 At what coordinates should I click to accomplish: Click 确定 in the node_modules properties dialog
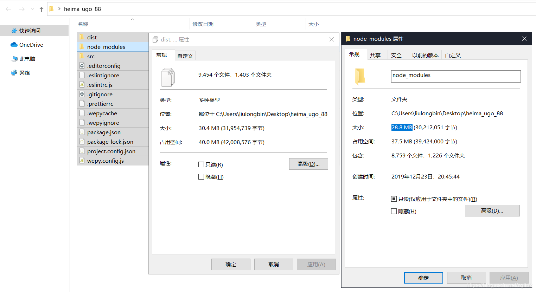click(x=423, y=278)
